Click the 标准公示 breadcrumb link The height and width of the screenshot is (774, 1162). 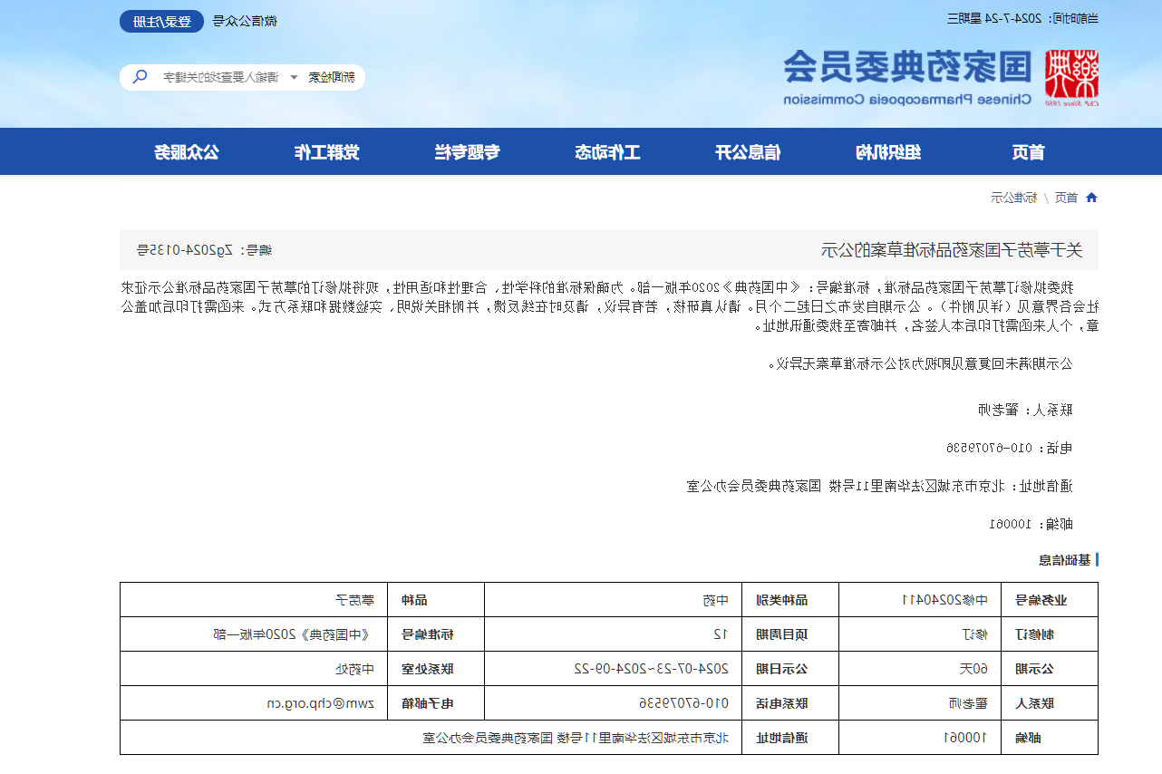(1013, 198)
